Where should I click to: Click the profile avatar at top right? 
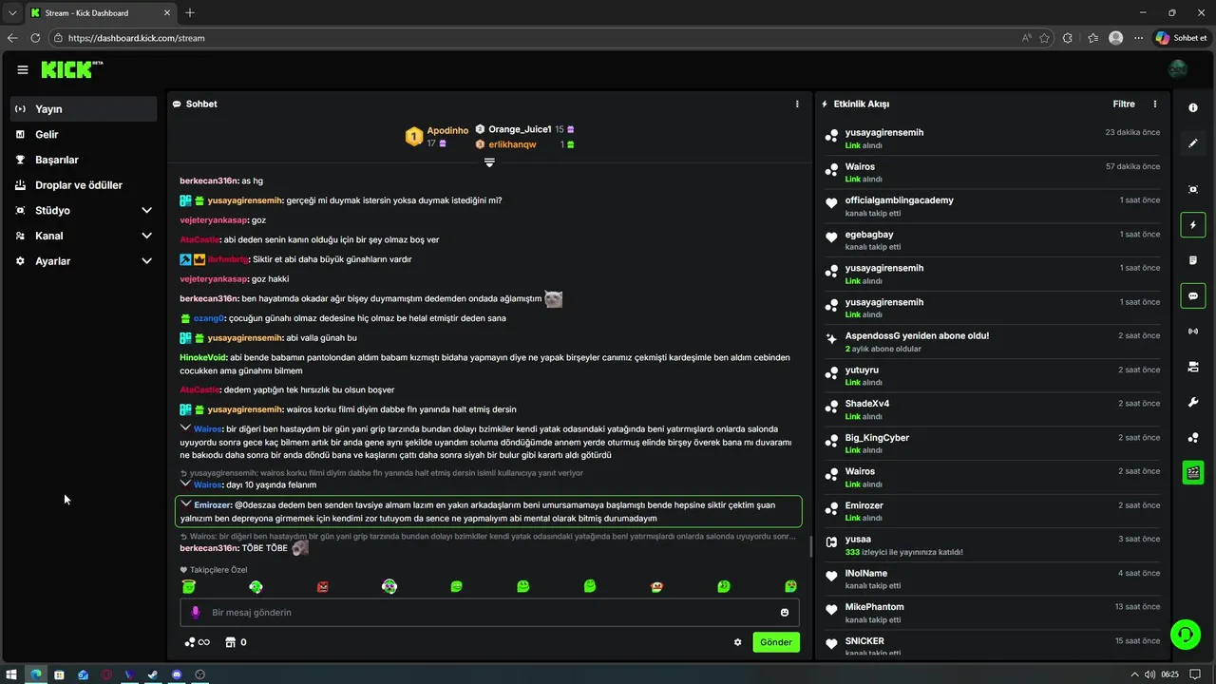pos(1178,69)
